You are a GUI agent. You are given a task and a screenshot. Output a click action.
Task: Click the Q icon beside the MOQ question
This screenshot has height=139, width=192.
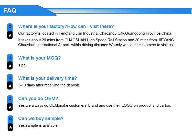[10, 57]
